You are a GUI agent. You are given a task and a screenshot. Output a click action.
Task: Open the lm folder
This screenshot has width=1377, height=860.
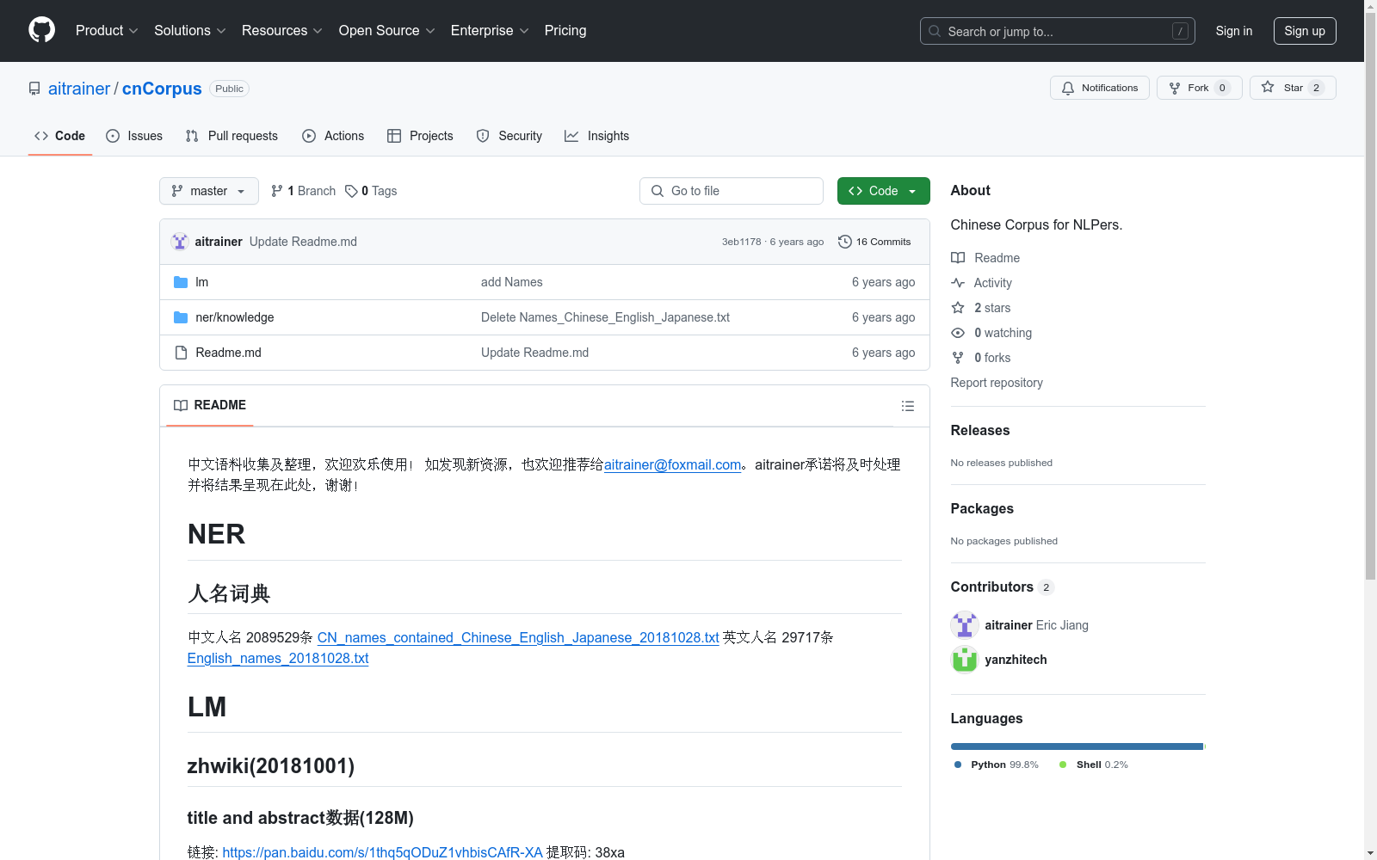202,282
